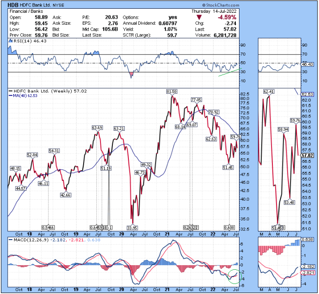The width and height of the screenshot is (319, 294).
Task: Click the -2.182 MACD axis tag
Action: [308, 267]
